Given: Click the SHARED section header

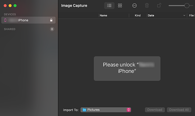Looking at the screenshot, I should 9,29.
